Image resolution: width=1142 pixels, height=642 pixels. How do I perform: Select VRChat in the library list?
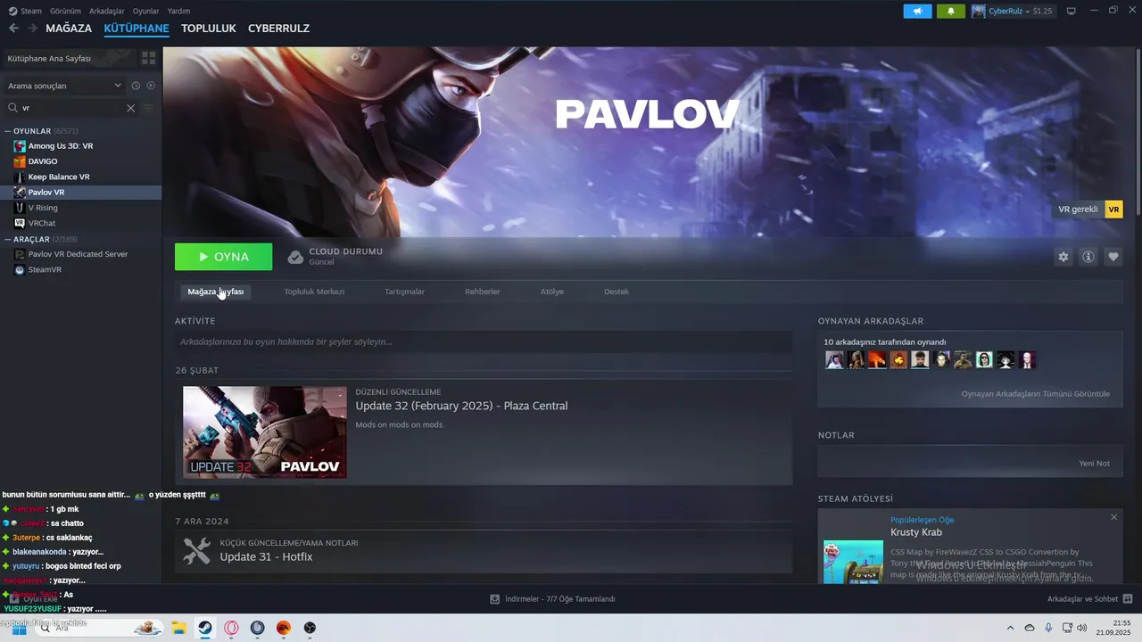(81, 223)
